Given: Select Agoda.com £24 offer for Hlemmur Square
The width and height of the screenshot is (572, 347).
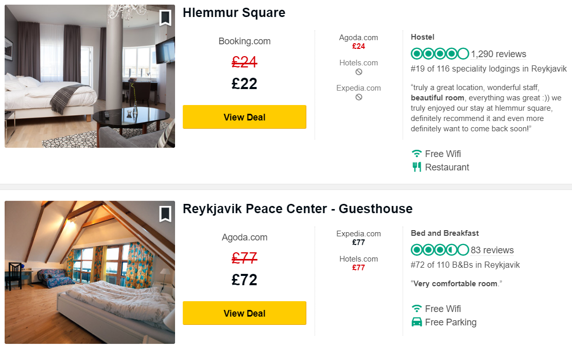Looking at the screenshot, I should (x=358, y=42).
